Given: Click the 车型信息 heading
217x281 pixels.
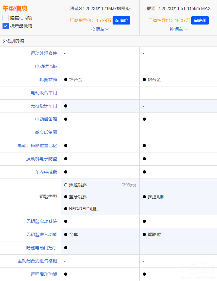Looking at the screenshot, I should pyautogui.click(x=15, y=8).
